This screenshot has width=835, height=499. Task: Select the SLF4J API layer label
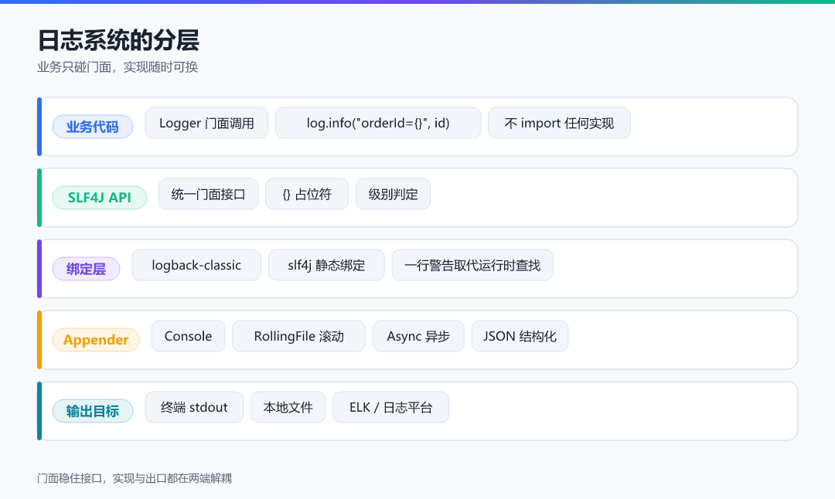click(x=100, y=198)
